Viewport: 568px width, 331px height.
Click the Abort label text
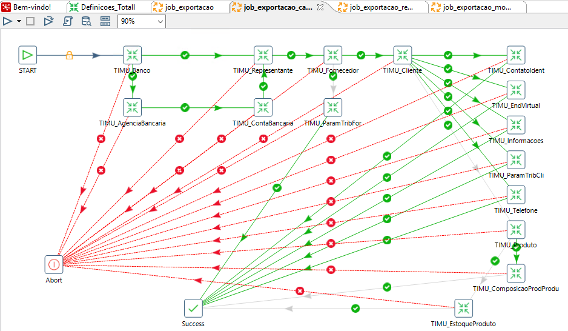pyautogui.click(x=54, y=280)
